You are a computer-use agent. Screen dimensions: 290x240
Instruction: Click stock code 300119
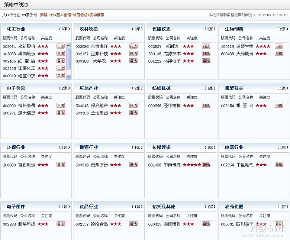click(228, 46)
